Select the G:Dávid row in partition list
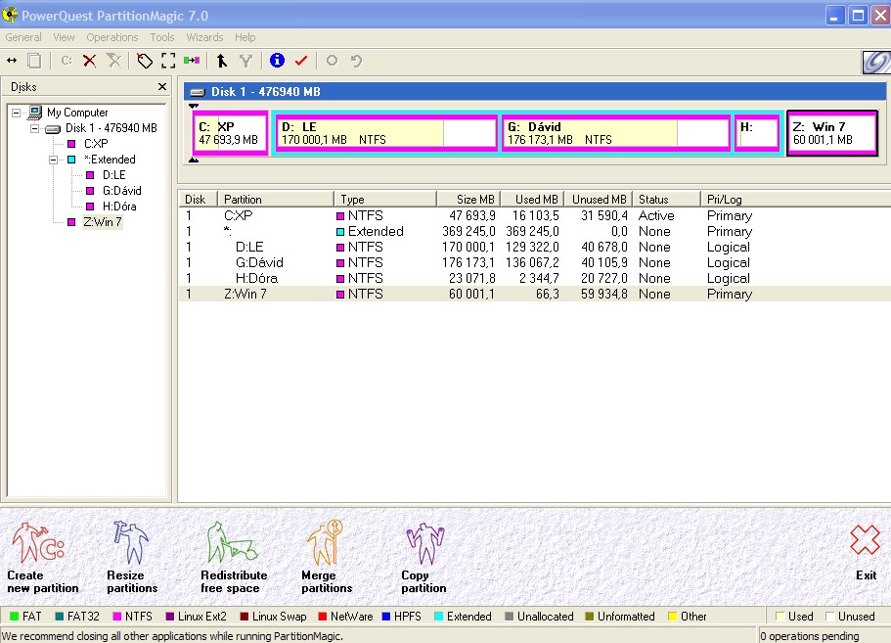Viewport: 891px width, 643px height. coord(534,262)
